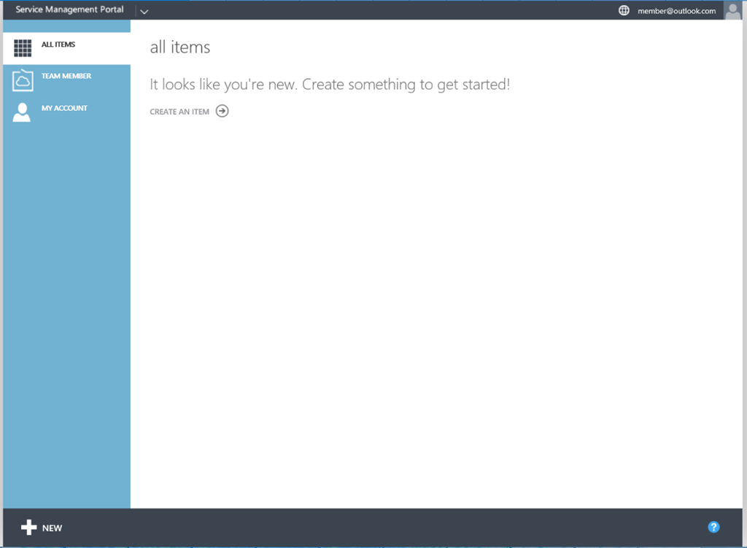The height and width of the screenshot is (548, 747).
Task: Click the "It looks like you're new" message
Action: tap(330, 85)
